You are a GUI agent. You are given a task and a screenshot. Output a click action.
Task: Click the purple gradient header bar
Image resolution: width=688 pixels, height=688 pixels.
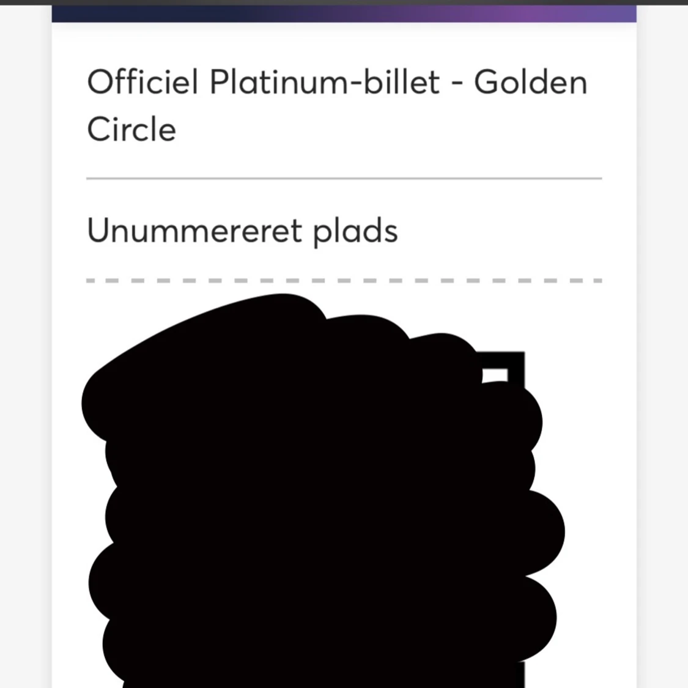tap(344, 13)
